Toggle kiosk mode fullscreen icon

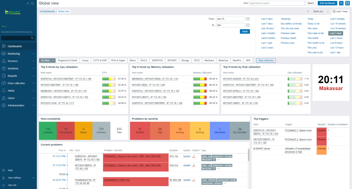click(x=347, y=3)
